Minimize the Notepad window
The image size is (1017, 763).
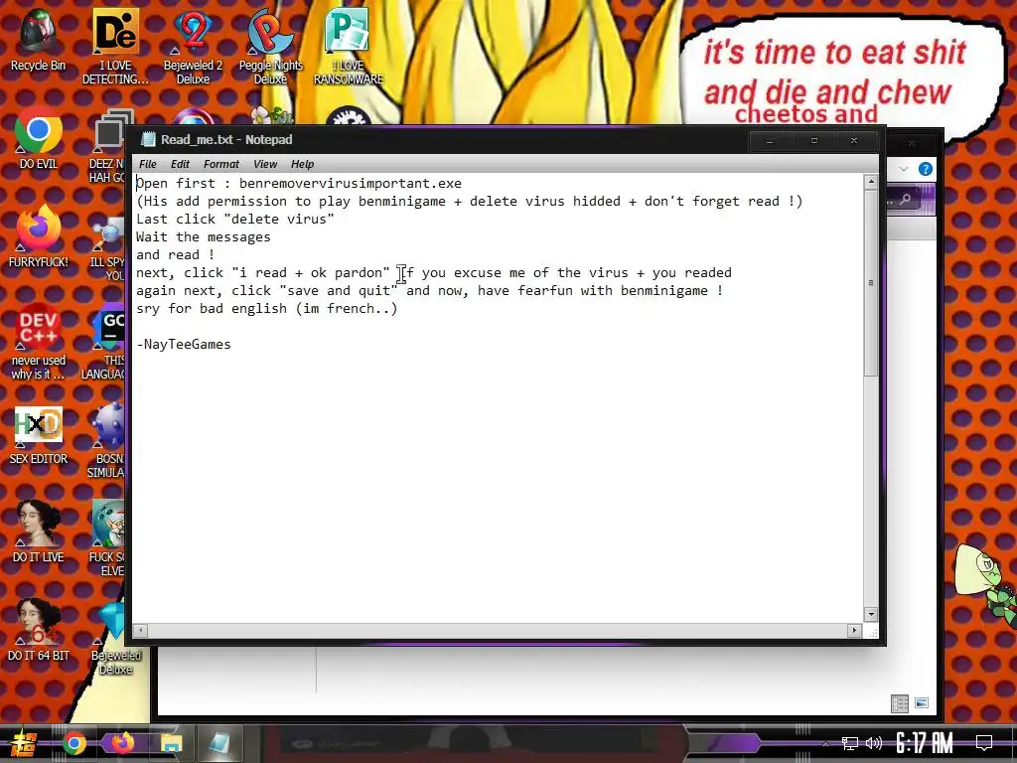coord(770,141)
